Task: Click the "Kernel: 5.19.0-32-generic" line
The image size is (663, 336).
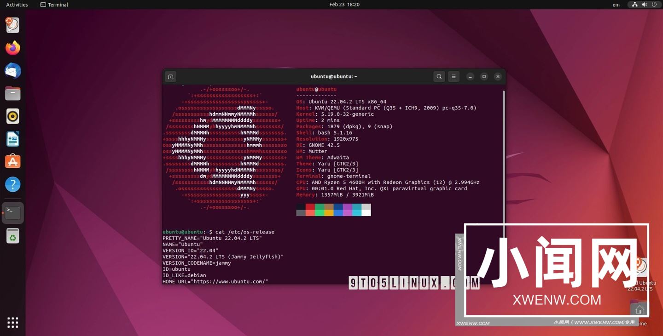Action: (335, 114)
